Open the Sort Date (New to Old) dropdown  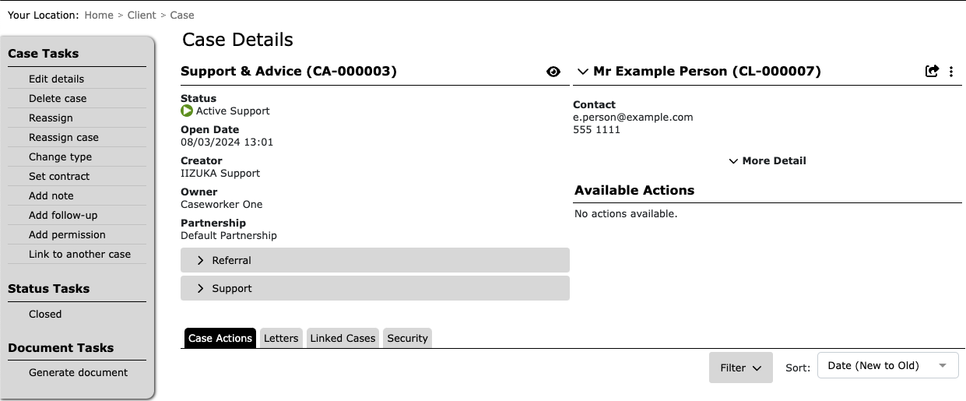(888, 366)
